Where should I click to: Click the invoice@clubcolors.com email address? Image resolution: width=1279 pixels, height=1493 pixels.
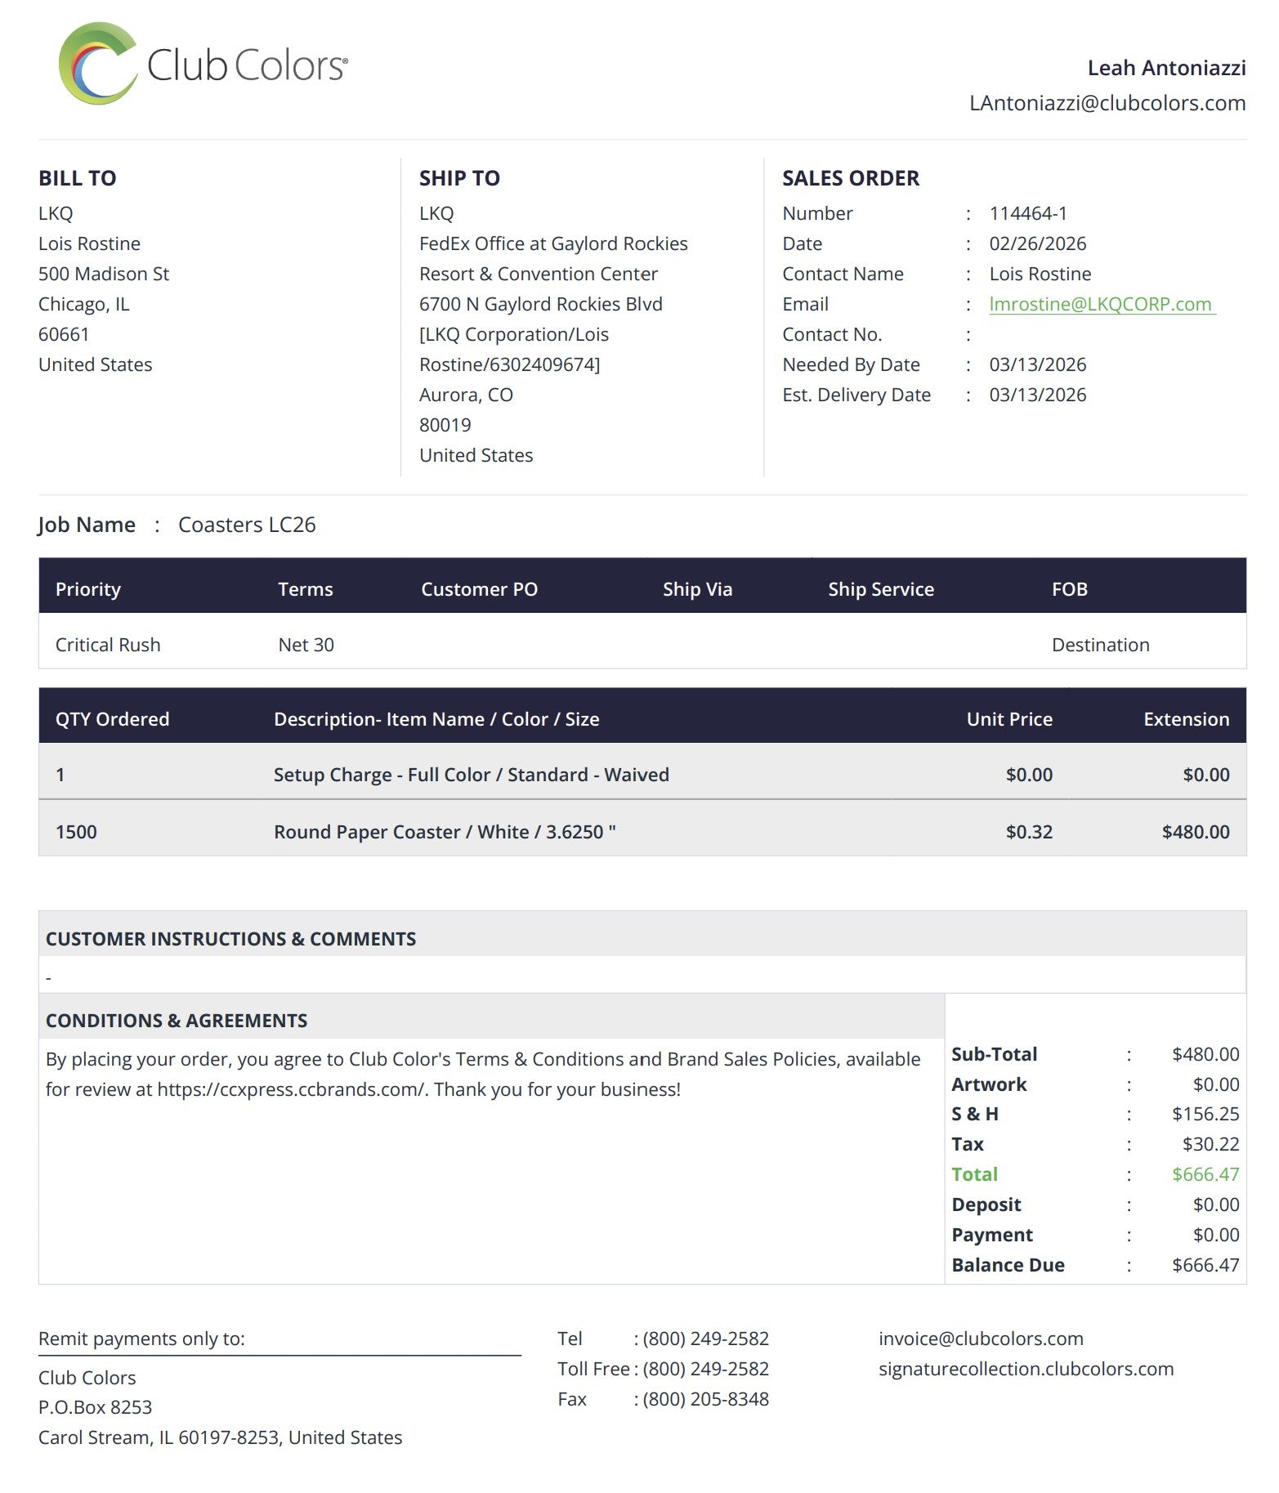tap(981, 1339)
